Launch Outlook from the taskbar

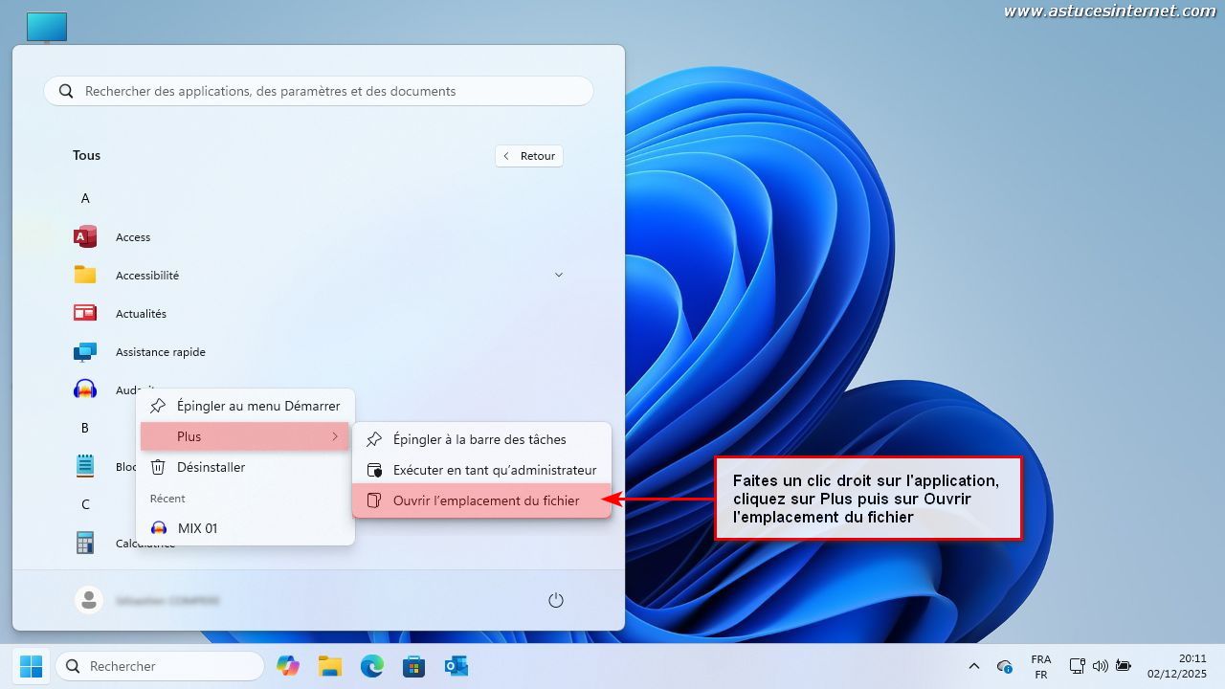click(456, 666)
